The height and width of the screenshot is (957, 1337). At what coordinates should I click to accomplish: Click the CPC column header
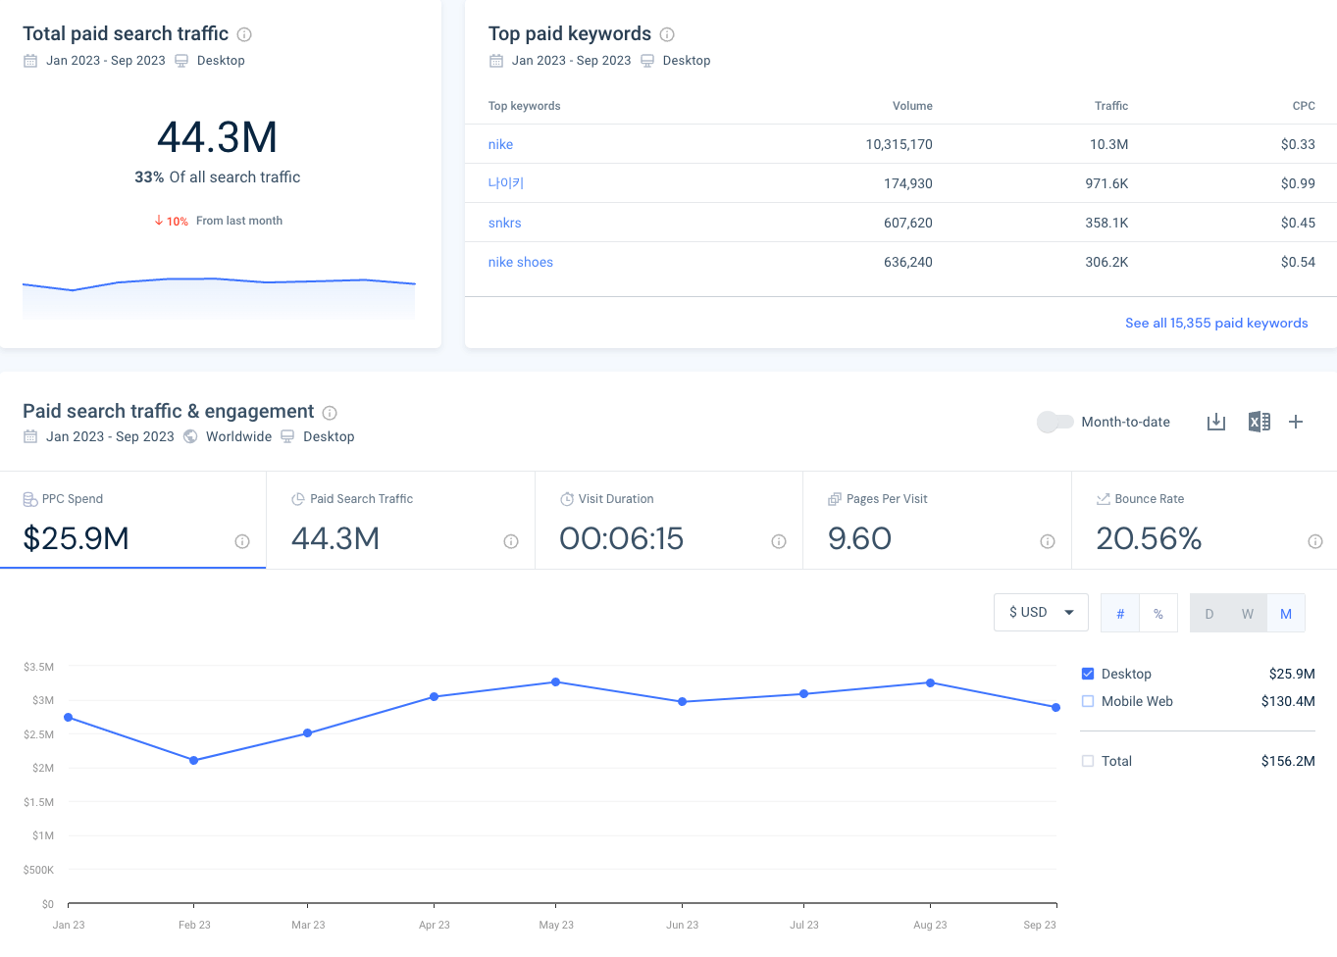tap(1304, 106)
